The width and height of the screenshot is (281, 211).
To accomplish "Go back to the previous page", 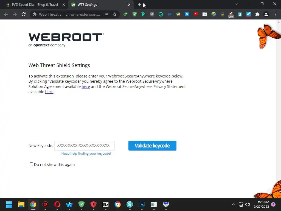I will [6, 14].
